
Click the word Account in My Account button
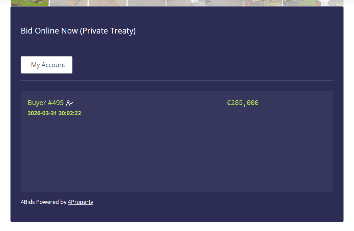pos(53,65)
